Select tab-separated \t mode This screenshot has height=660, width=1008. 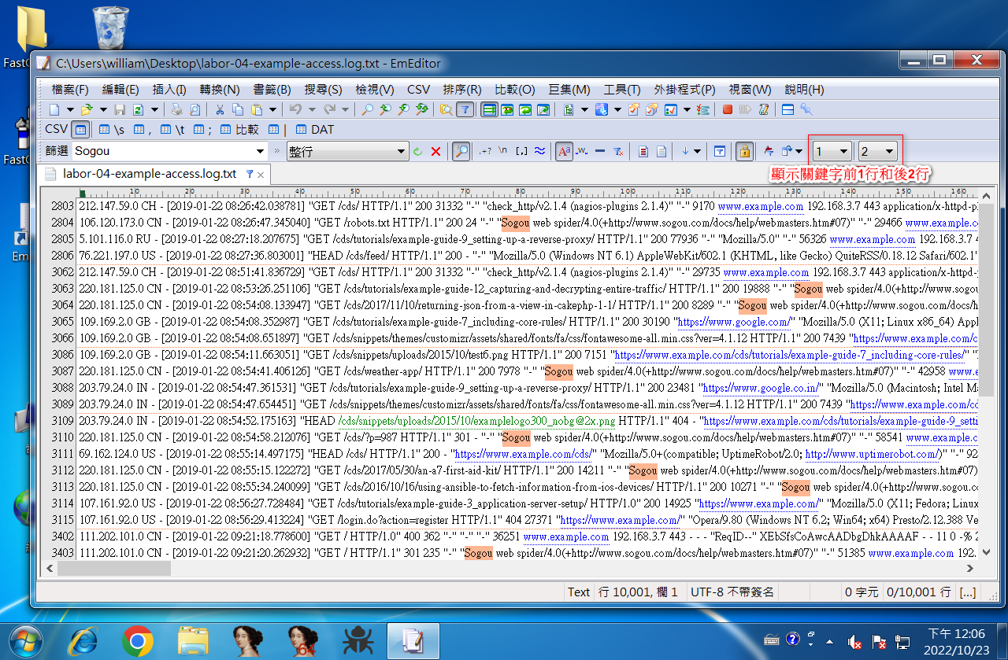click(172, 130)
